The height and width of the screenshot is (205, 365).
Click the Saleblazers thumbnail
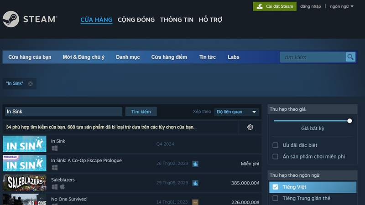coord(25,183)
